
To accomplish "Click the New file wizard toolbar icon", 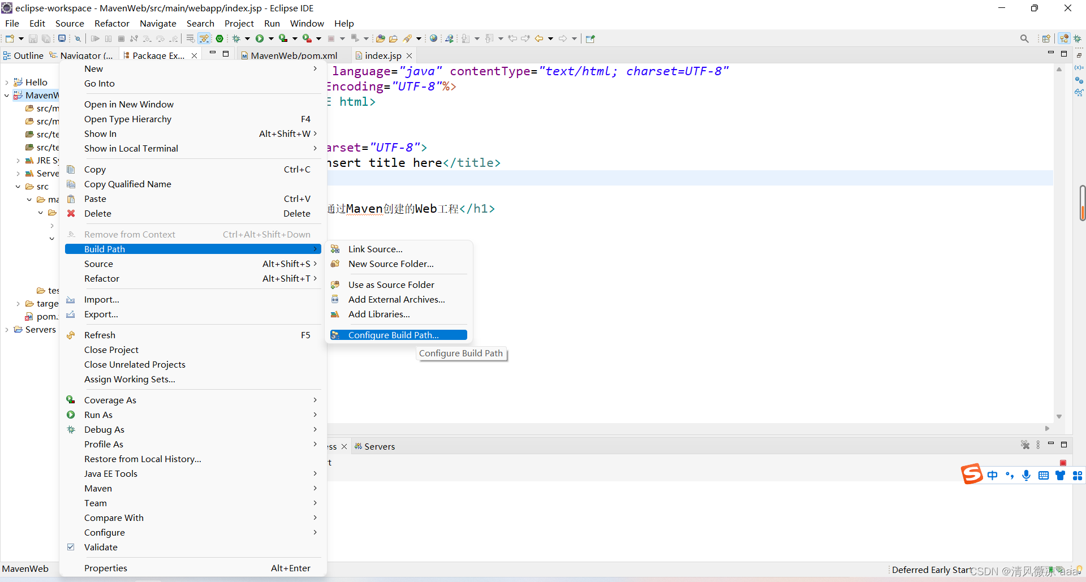I will point(10,38).
